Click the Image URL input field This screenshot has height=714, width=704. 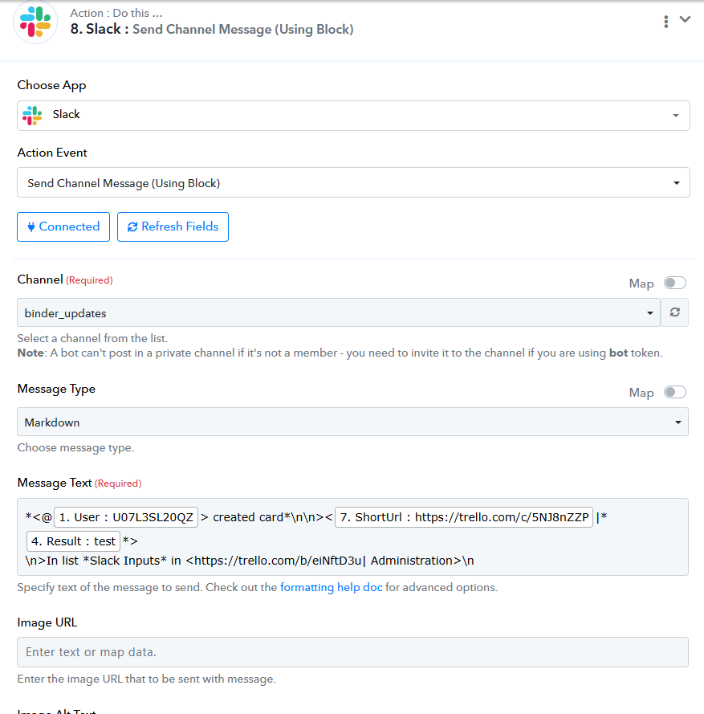[x=352, y=652]
